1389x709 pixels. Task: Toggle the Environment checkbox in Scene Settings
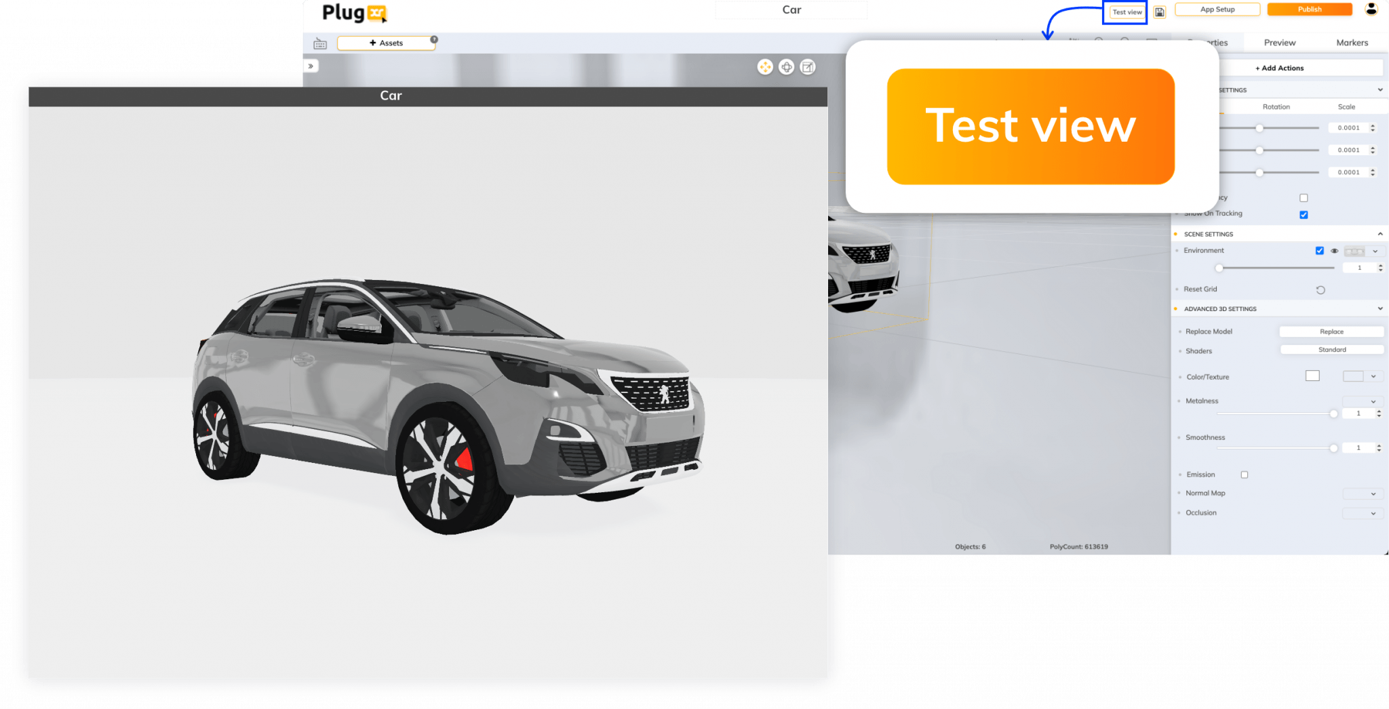pos(1319,251)
